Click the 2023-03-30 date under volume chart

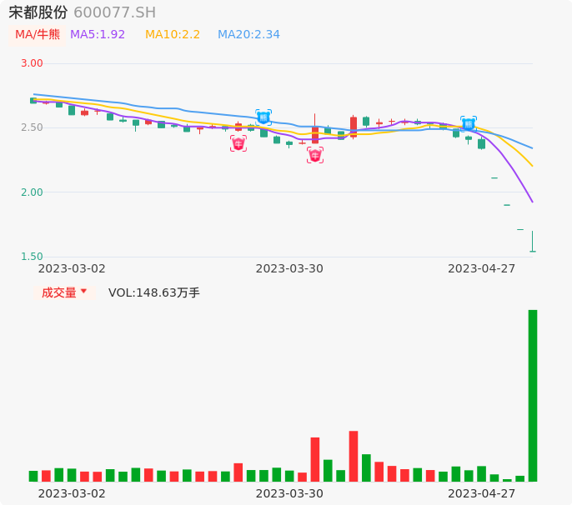[289, 493]
